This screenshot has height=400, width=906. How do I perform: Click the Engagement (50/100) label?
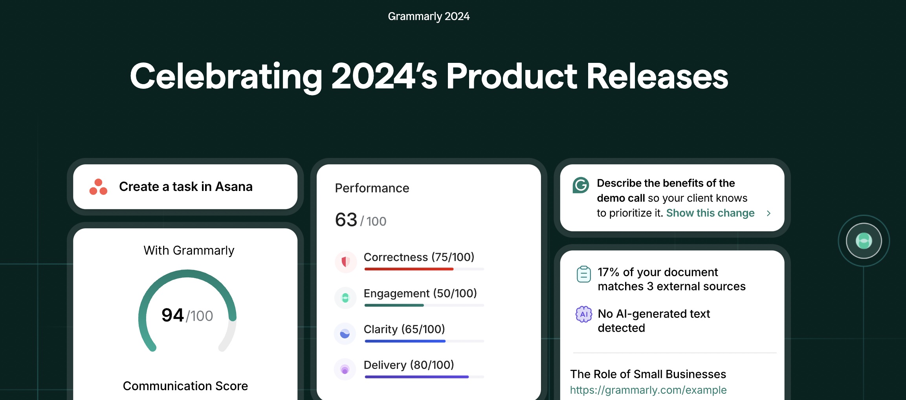pyautogui.click(x=420, y=293)
